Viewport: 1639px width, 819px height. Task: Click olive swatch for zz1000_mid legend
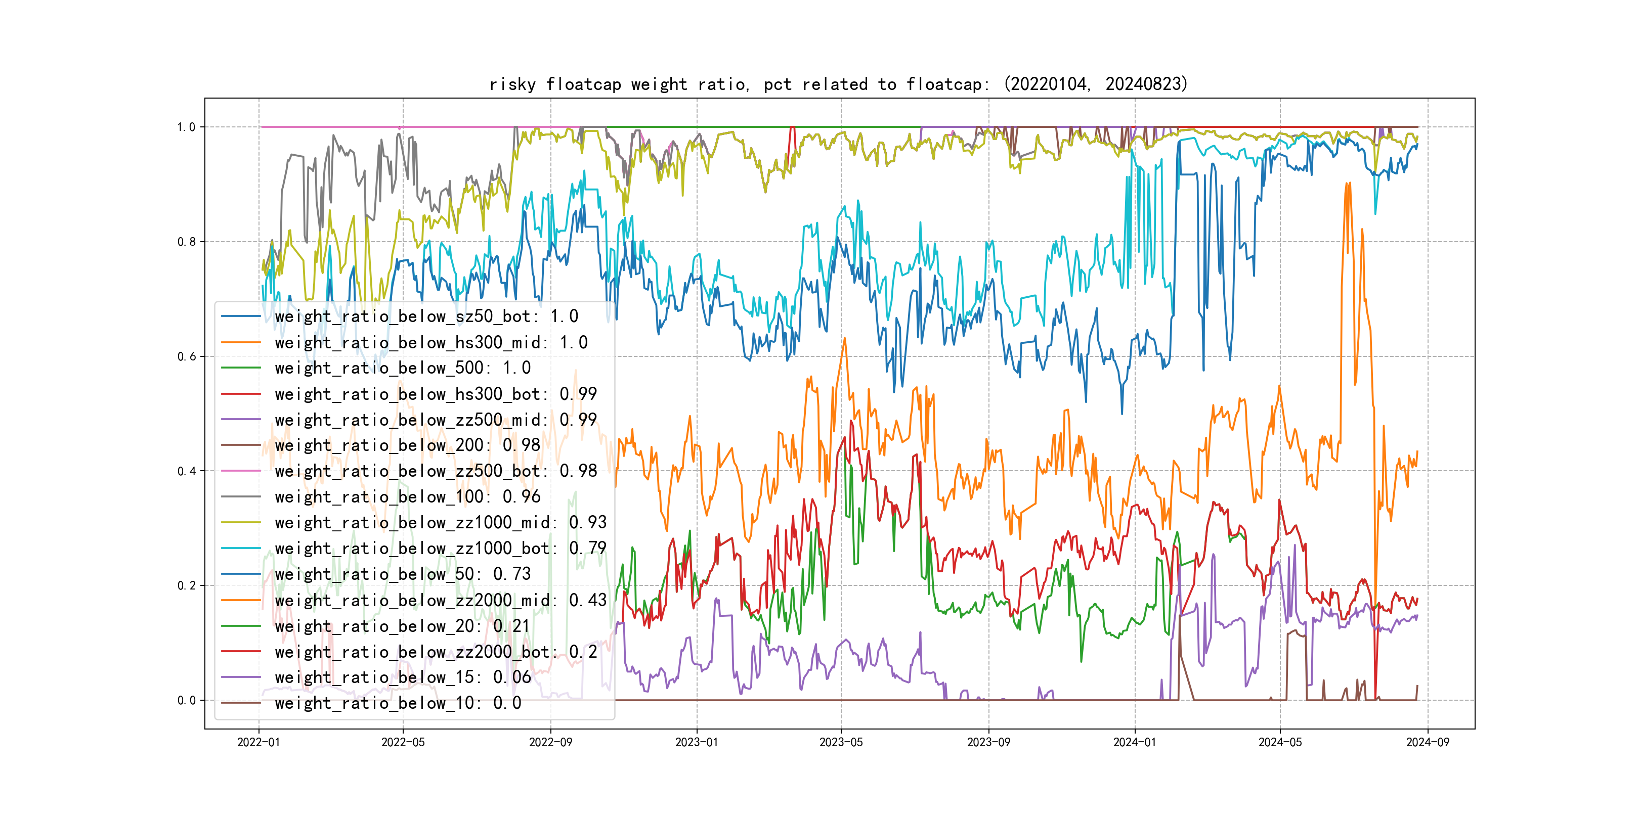240,523
